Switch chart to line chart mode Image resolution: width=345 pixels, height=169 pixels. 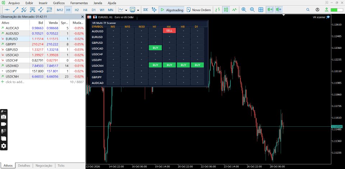coord(235,10)
